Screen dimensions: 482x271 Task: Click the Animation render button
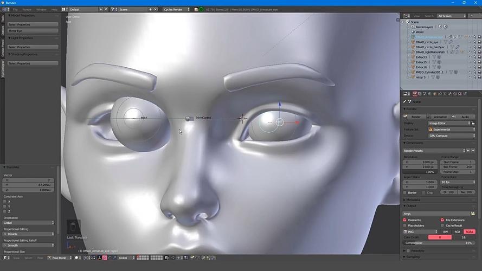(x=438, y=117)
